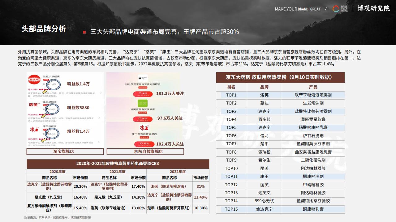Image resolution: width=396 pixels, height=222 pixels.
Task: Select the 15.40% market share cell
Action: click(80, 208)
